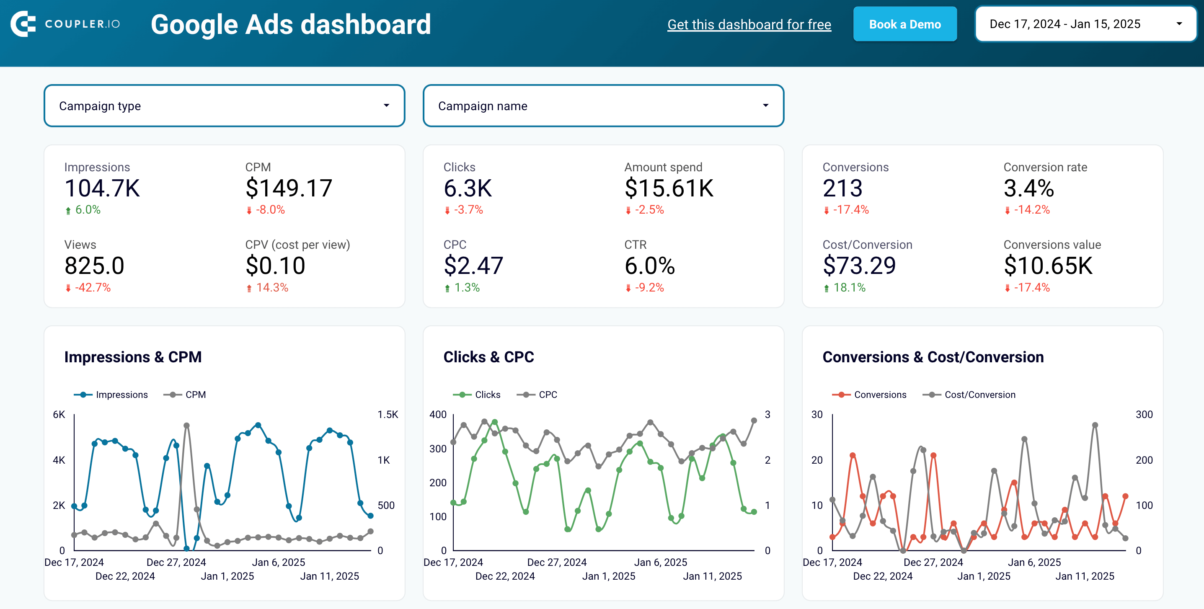Open the Campaign name dropdown
The height and width of the screenshot is (609, 1204).
click(603, 106)
